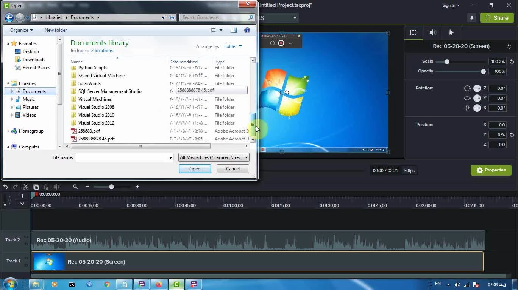518x290 pixels.
Task: Toggle the Track 2 visibility eye icon
Action: pos(27,237)
